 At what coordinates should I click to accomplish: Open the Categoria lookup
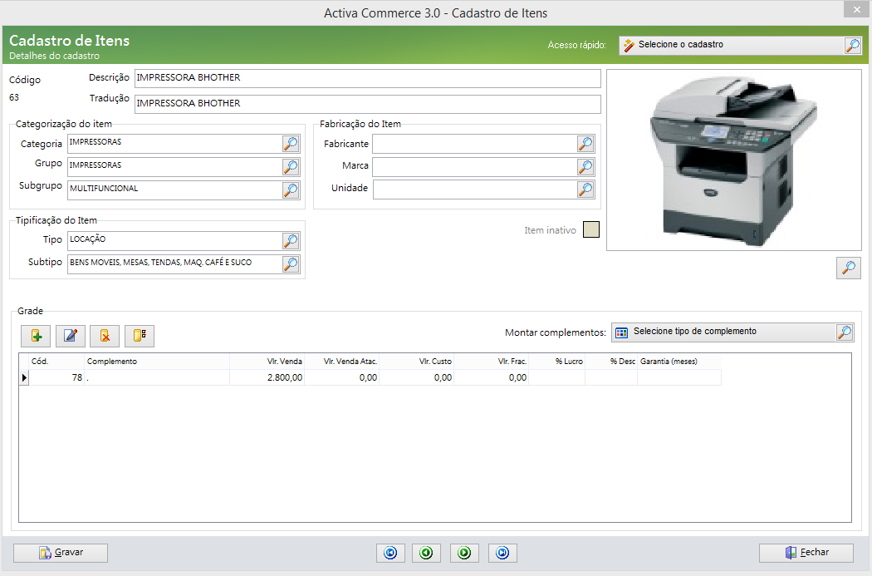(x=291, y=144)
